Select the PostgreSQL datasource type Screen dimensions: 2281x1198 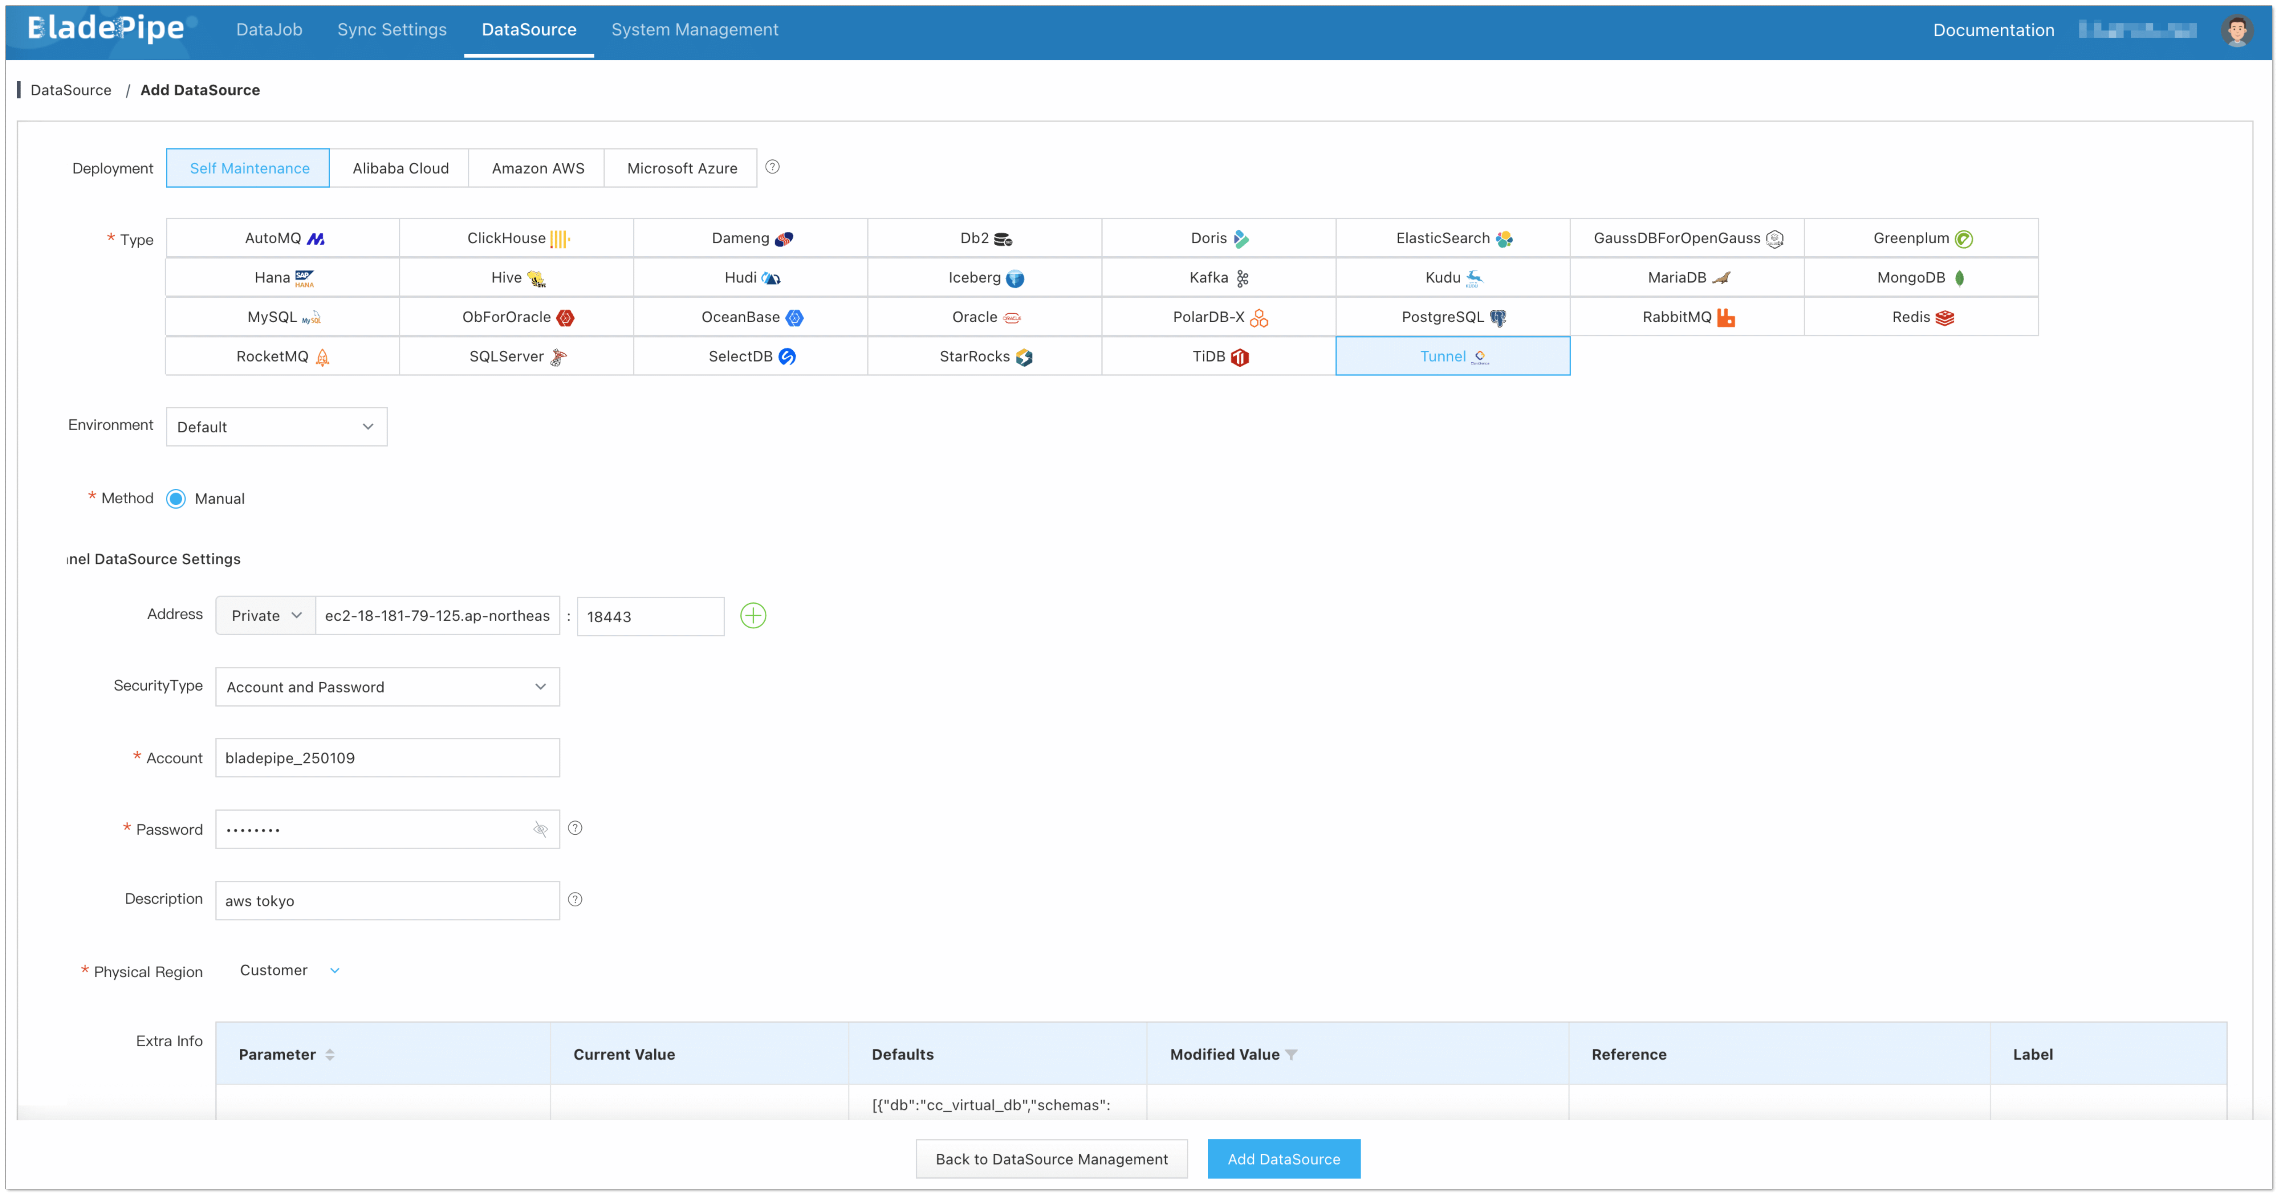point(1452,317)
